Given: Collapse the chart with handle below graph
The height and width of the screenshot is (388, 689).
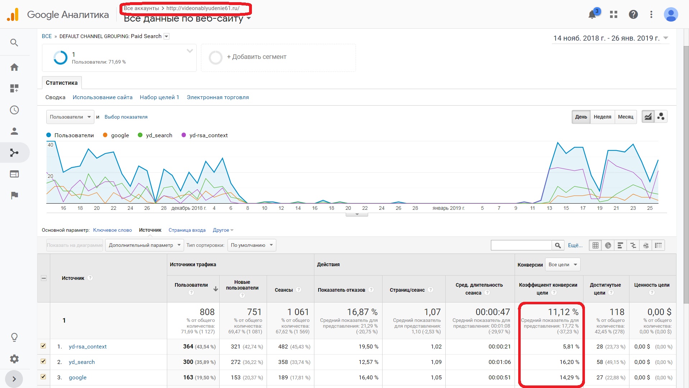Looking at the screenshot, I should click(357, 214).
